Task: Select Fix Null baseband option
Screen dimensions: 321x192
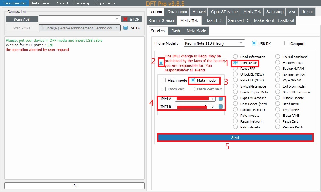Action: point(278,57)
